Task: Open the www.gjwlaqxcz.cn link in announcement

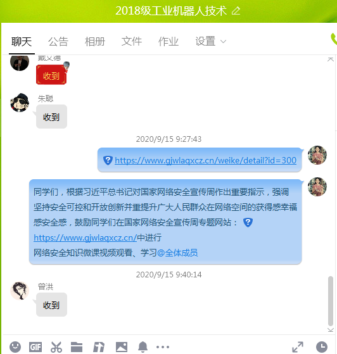Action: pos(85,237)
